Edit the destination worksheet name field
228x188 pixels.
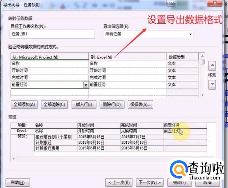[52, 34]
